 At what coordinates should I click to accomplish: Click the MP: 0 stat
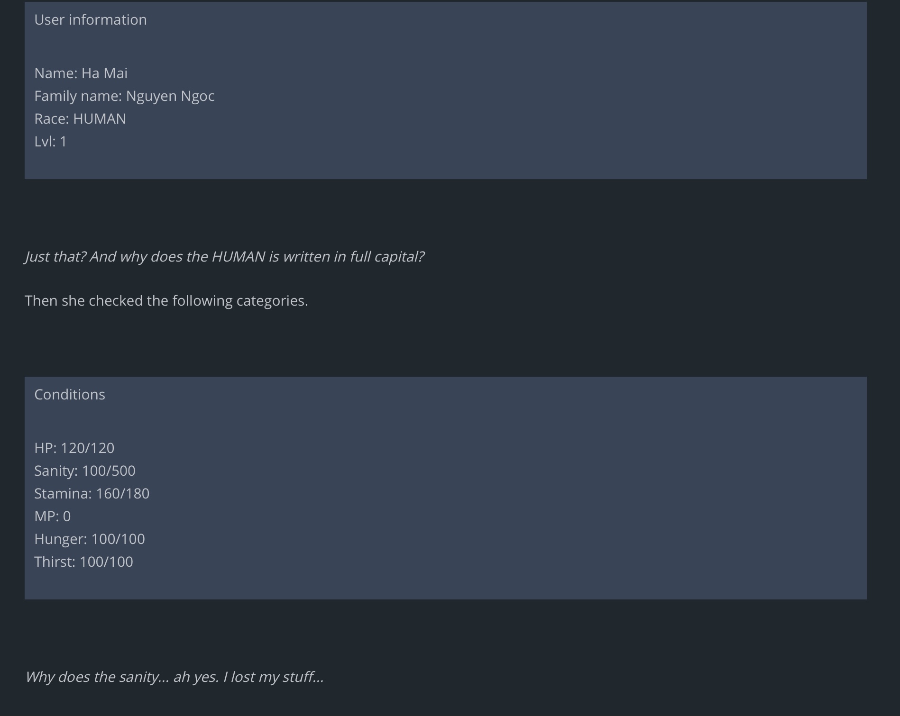coord(53,517)
